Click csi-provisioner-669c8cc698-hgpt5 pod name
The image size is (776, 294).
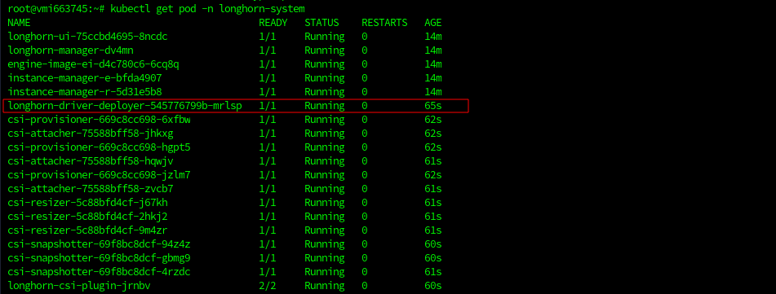tap(99, 147)
